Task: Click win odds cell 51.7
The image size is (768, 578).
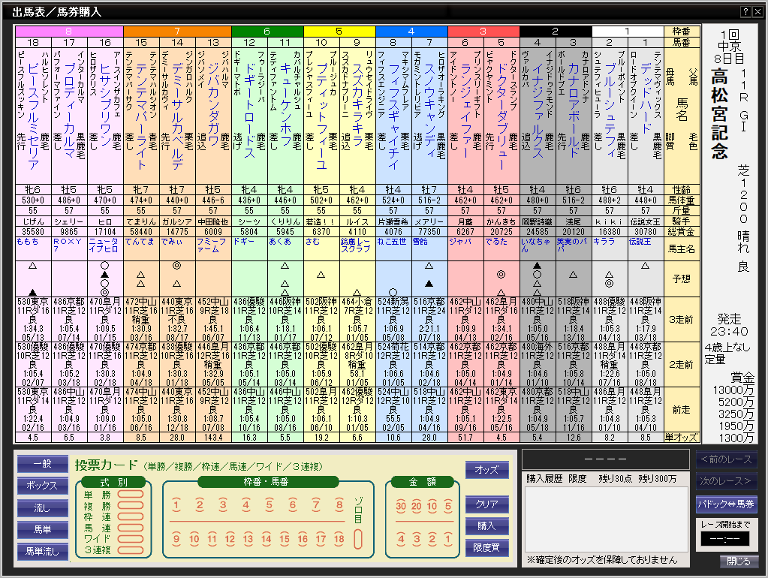Action: click(x=465, y=438)
